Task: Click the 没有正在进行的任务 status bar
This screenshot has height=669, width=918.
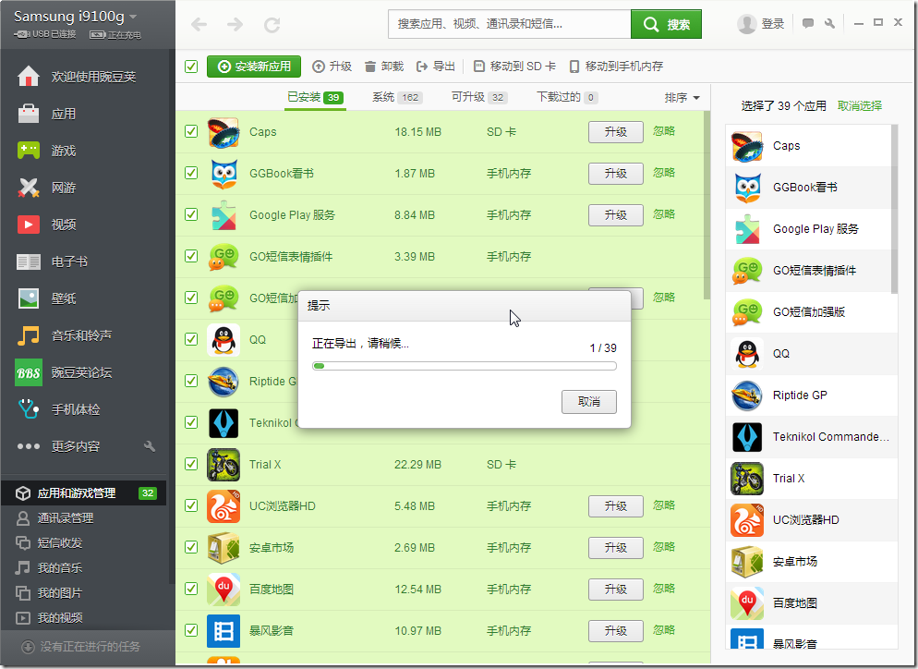Action: point(88,647)
